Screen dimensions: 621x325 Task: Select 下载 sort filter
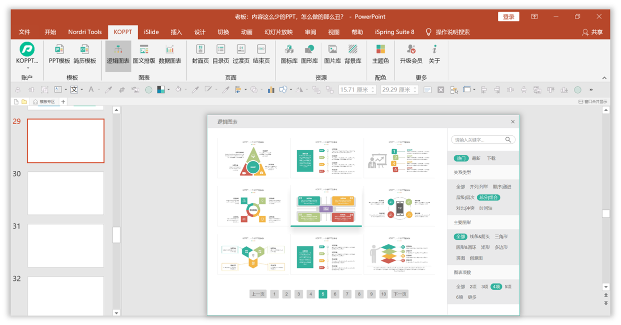pos(491,158)
